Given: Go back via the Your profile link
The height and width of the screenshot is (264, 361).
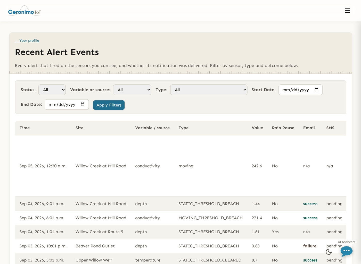Looking at the screenshot, I should click(27, 41).
